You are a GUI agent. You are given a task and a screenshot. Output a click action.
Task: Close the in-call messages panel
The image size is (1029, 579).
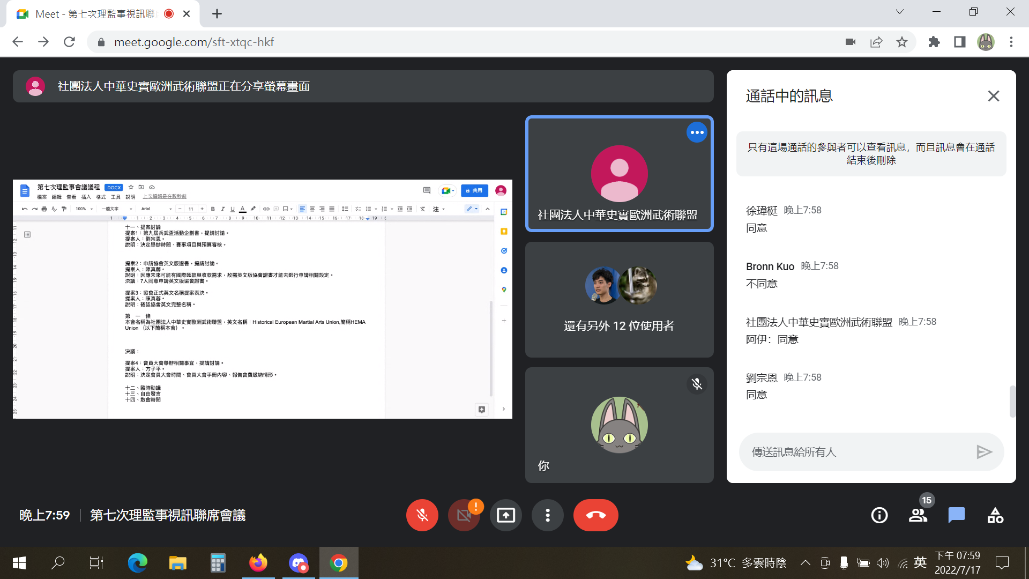pos(993,96)
